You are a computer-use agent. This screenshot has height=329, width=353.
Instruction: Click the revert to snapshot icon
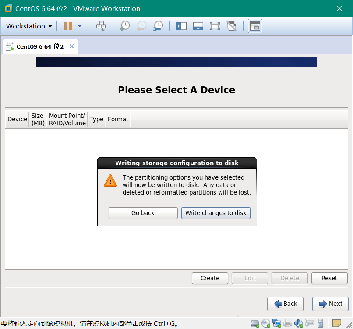coord(141,26)
